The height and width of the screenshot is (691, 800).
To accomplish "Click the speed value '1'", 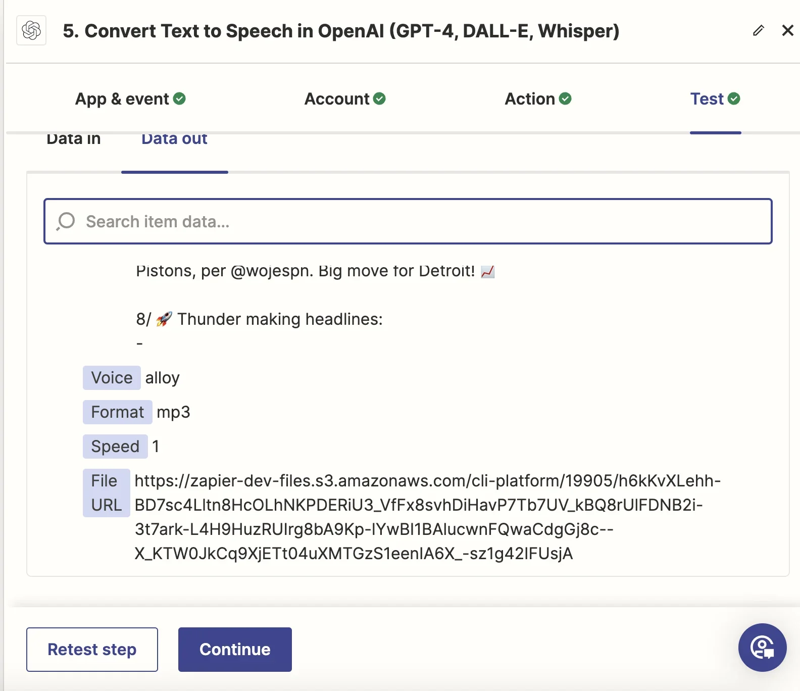I will 156,447.
